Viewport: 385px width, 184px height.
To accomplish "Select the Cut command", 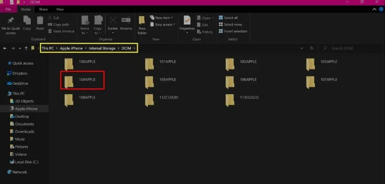I will point(53,18).
